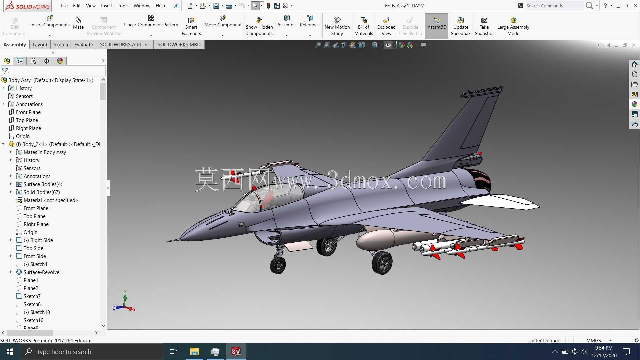Screen dimensions: 640x360
Task: Select Sketch16 in the tree
Action: 33,320
